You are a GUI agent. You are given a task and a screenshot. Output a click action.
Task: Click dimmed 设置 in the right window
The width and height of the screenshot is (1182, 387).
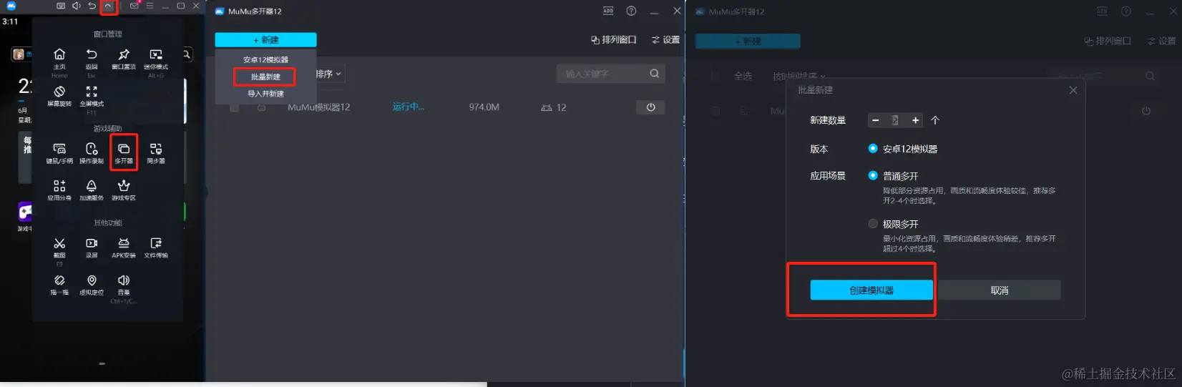tap(1161, 41)
